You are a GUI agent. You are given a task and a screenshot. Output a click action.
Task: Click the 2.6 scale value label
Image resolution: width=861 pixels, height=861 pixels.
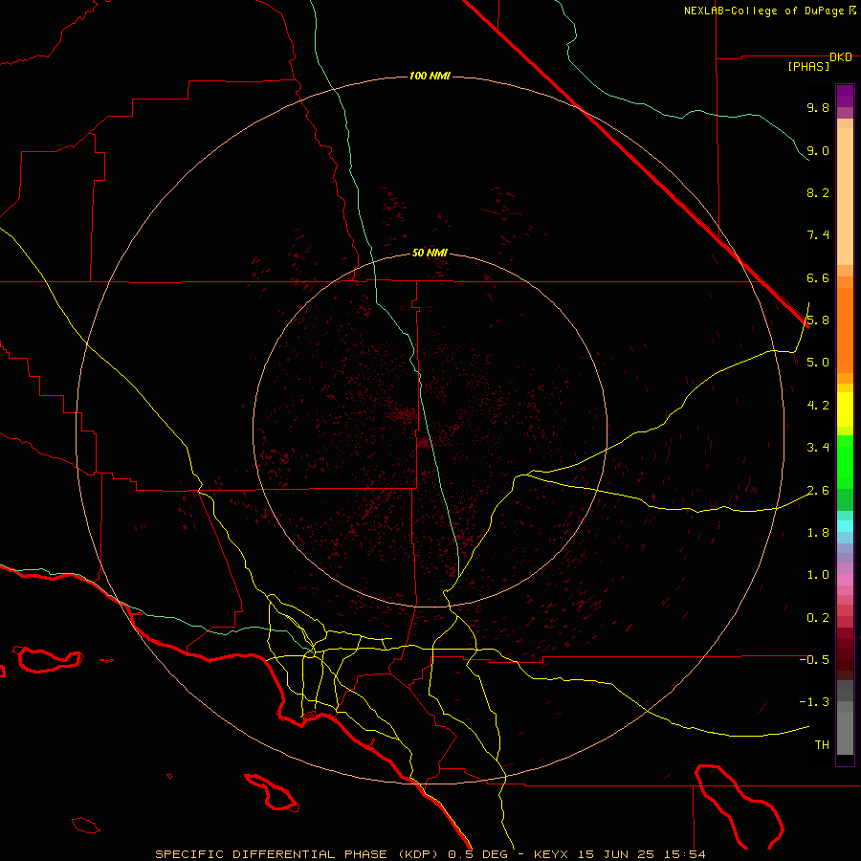click(818, 490)
